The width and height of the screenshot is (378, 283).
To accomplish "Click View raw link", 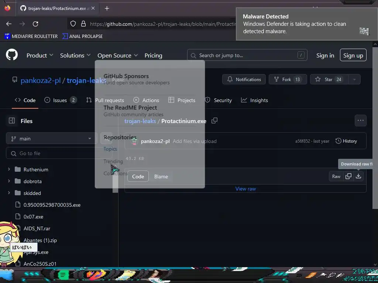I will [x=245, y=189].
